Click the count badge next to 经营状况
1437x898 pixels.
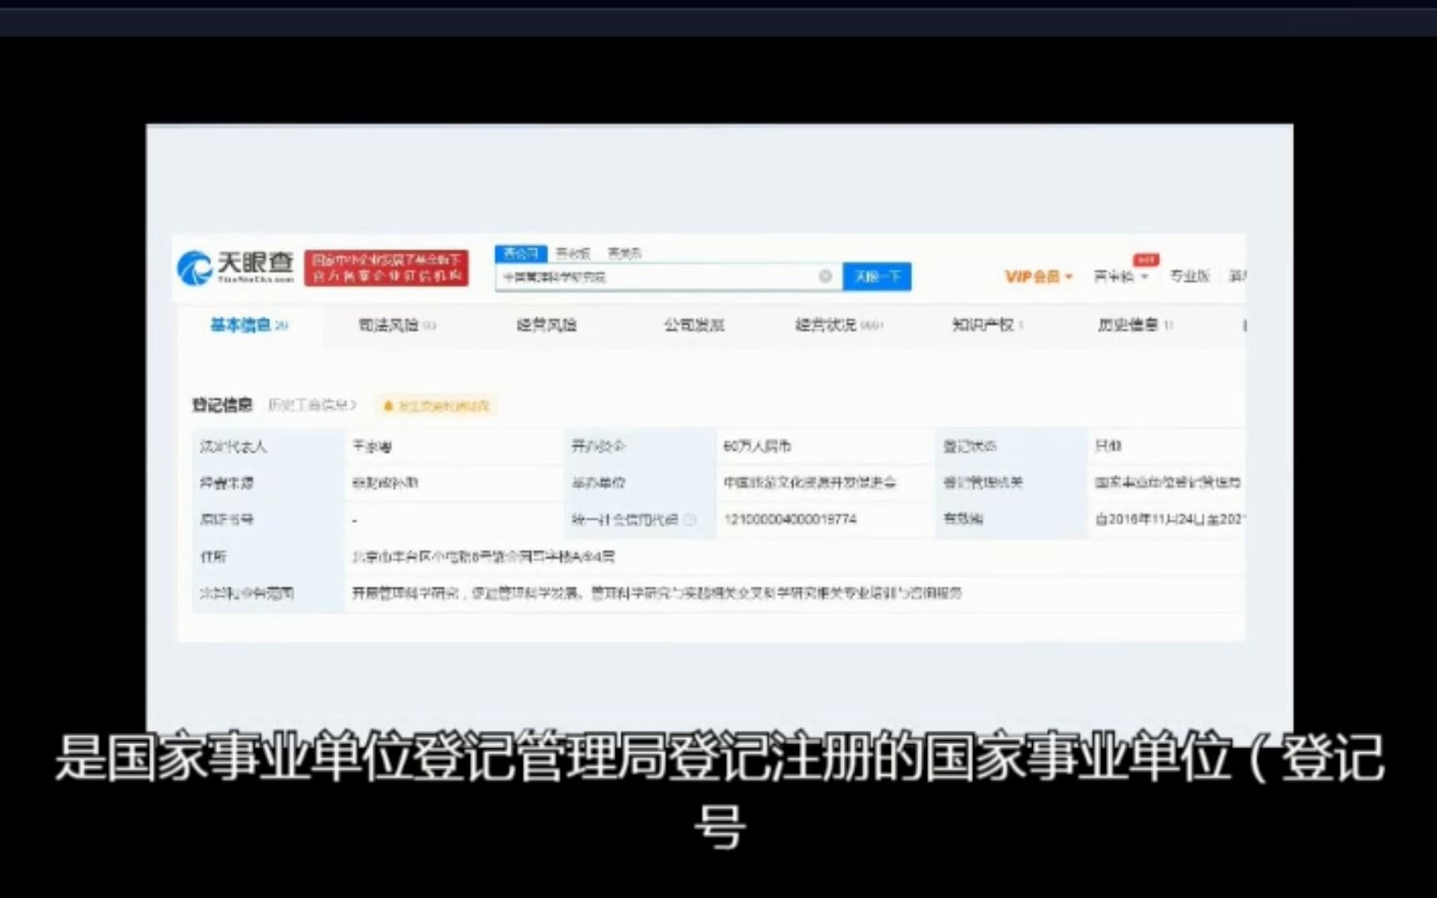(x=875, y=325)
